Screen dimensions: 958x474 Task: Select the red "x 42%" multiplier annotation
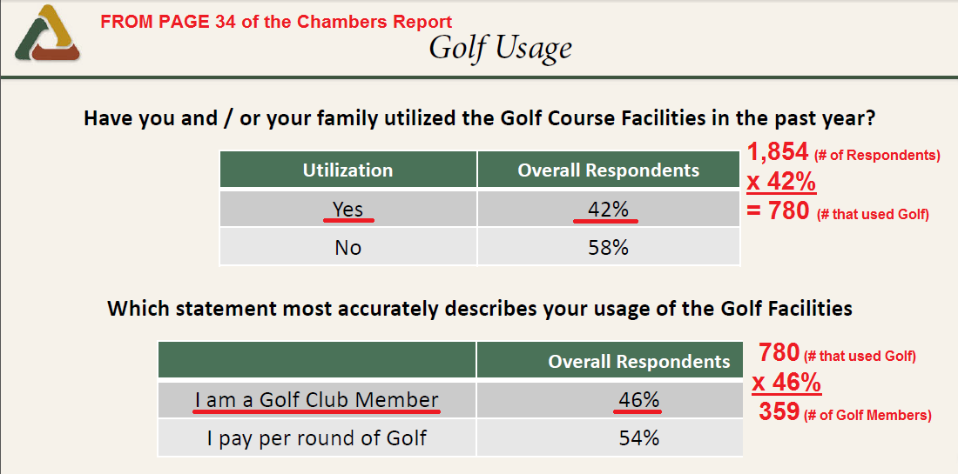781,183
